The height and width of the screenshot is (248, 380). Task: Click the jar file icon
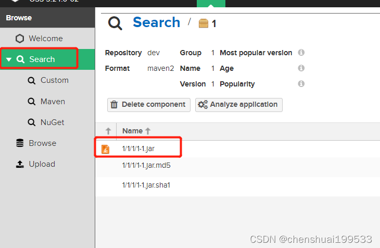[105, 149]
